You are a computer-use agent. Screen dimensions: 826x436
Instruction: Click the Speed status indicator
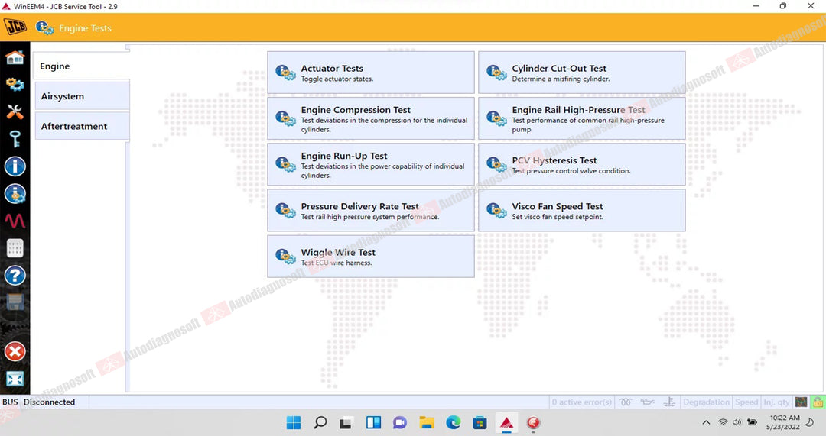click(x=746, y=402)
